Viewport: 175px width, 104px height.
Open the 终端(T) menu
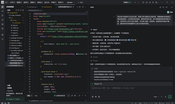click(54, 2)
